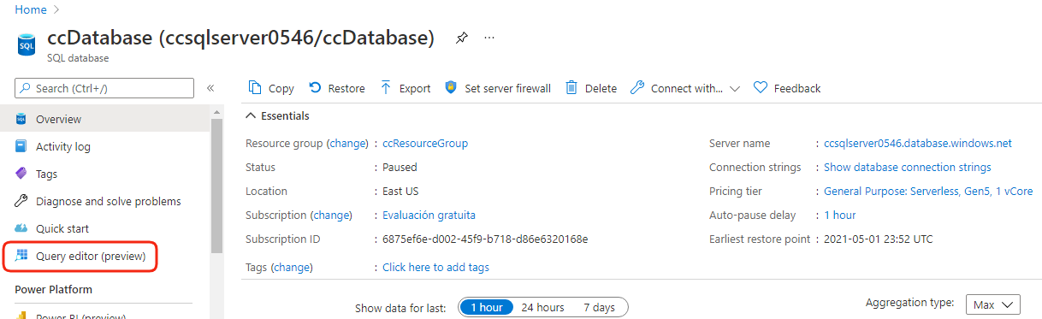Open ccResourceGroup link

pos(425,143)
